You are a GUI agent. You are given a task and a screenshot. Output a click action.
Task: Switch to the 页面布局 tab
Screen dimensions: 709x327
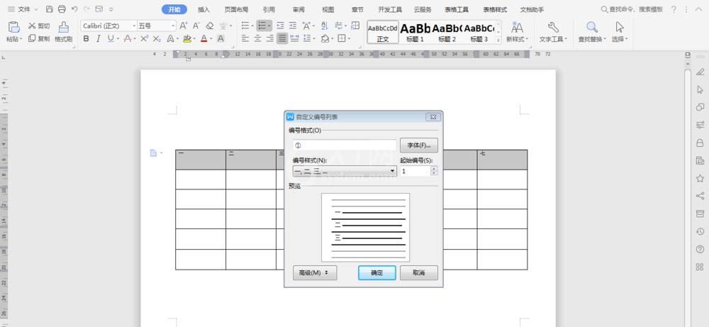click(237, 9)
